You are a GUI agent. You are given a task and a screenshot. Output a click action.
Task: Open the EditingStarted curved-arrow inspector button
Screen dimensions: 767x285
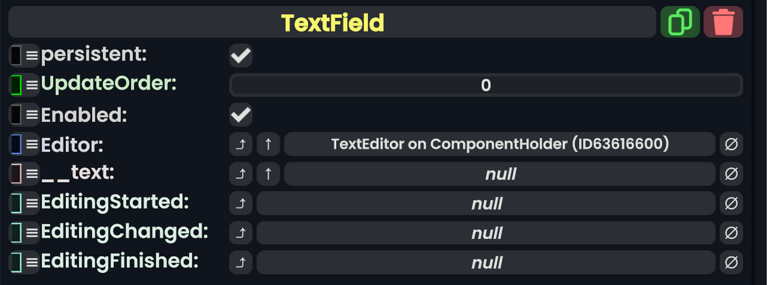(241, 203)
